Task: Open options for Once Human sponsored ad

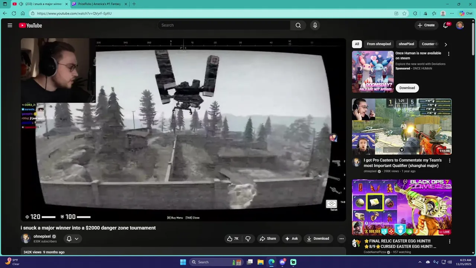Action: (x=448, y=54)
